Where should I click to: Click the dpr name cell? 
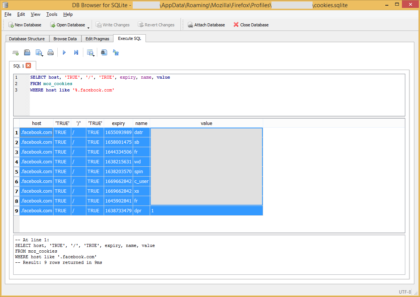click(141, 211)
